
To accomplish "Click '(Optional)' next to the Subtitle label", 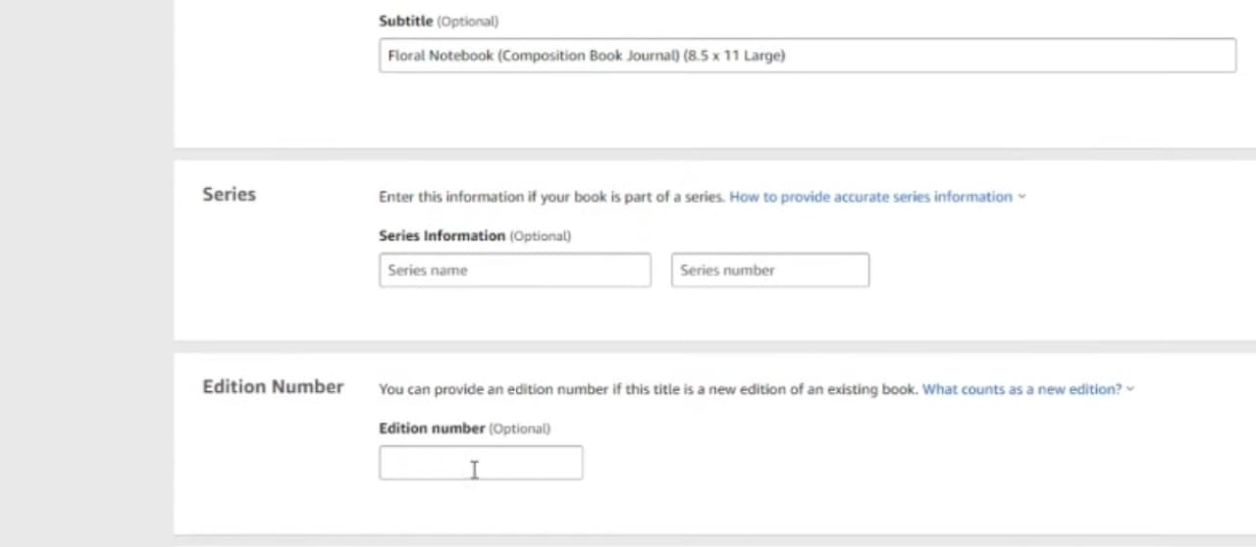I will (x=467, y=21).
